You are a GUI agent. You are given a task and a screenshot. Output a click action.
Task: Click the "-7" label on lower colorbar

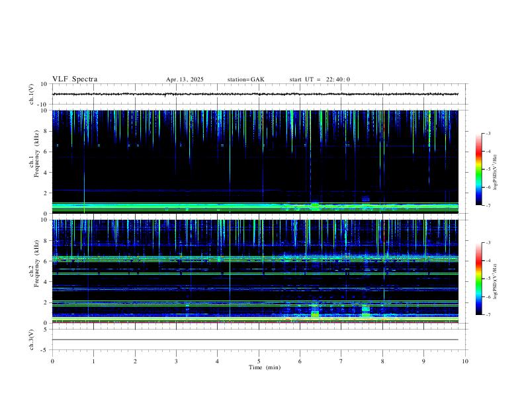[x=488, y=314]
